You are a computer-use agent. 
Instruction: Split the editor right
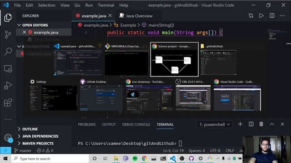click(x=272, y=16)
